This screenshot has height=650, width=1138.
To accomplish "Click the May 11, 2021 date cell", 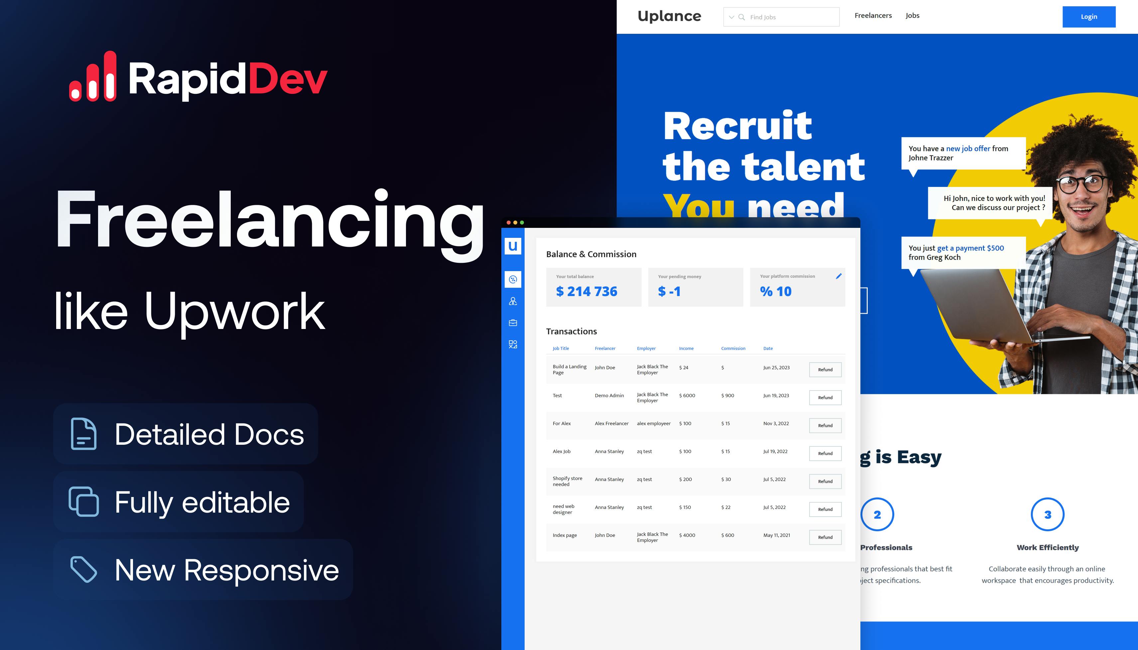I will click(x=776, y=535).
